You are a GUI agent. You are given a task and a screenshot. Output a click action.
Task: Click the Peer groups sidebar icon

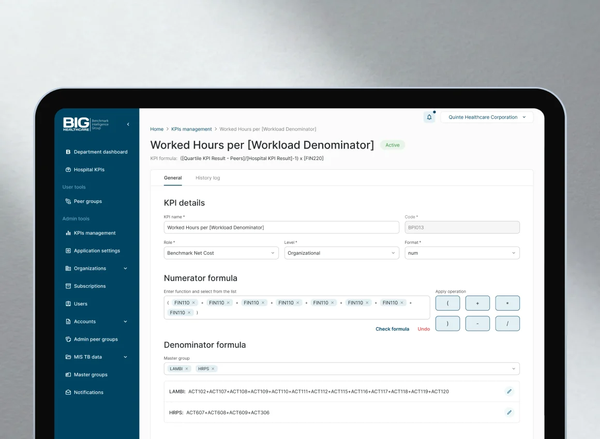pos(68,201)
